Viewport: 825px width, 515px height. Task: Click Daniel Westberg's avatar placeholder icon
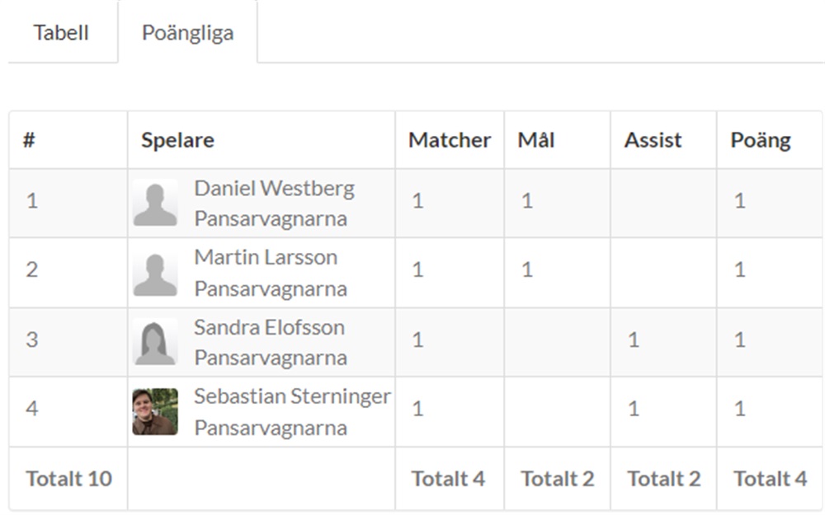[155, 203]
